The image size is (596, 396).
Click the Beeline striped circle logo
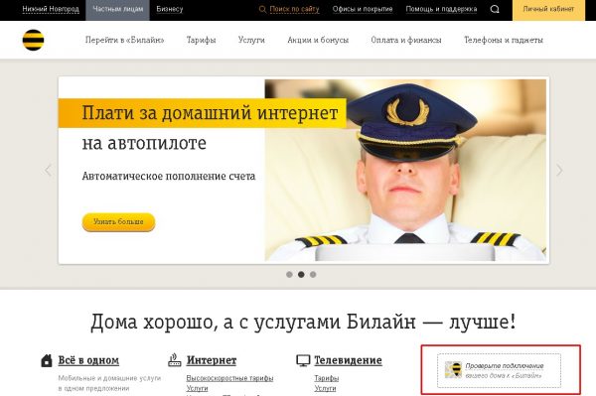tap(33, 40)
